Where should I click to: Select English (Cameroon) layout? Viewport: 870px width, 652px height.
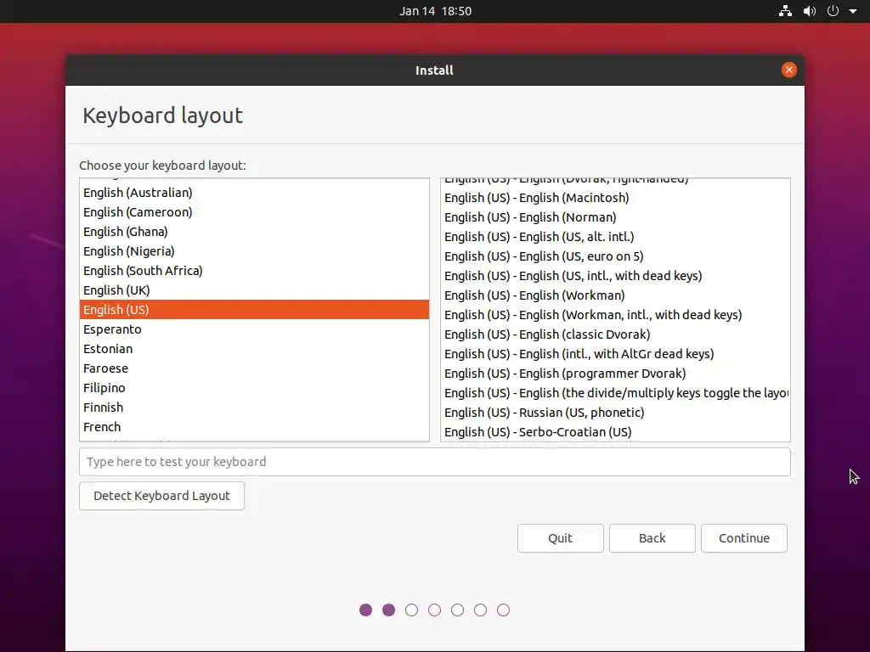tap(254, 211)
